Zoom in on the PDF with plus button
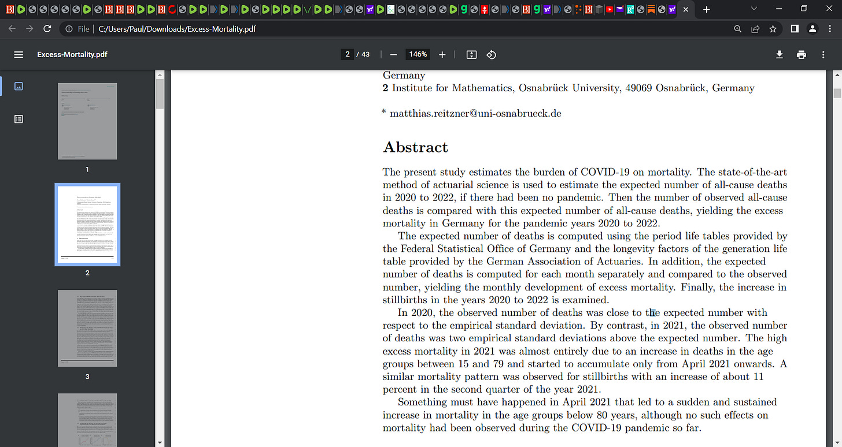This screenshot has width=842, height=447. click(x=442, y=54)
